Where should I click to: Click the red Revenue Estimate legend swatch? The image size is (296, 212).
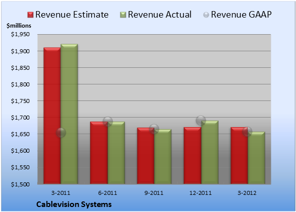click(30, 15)
